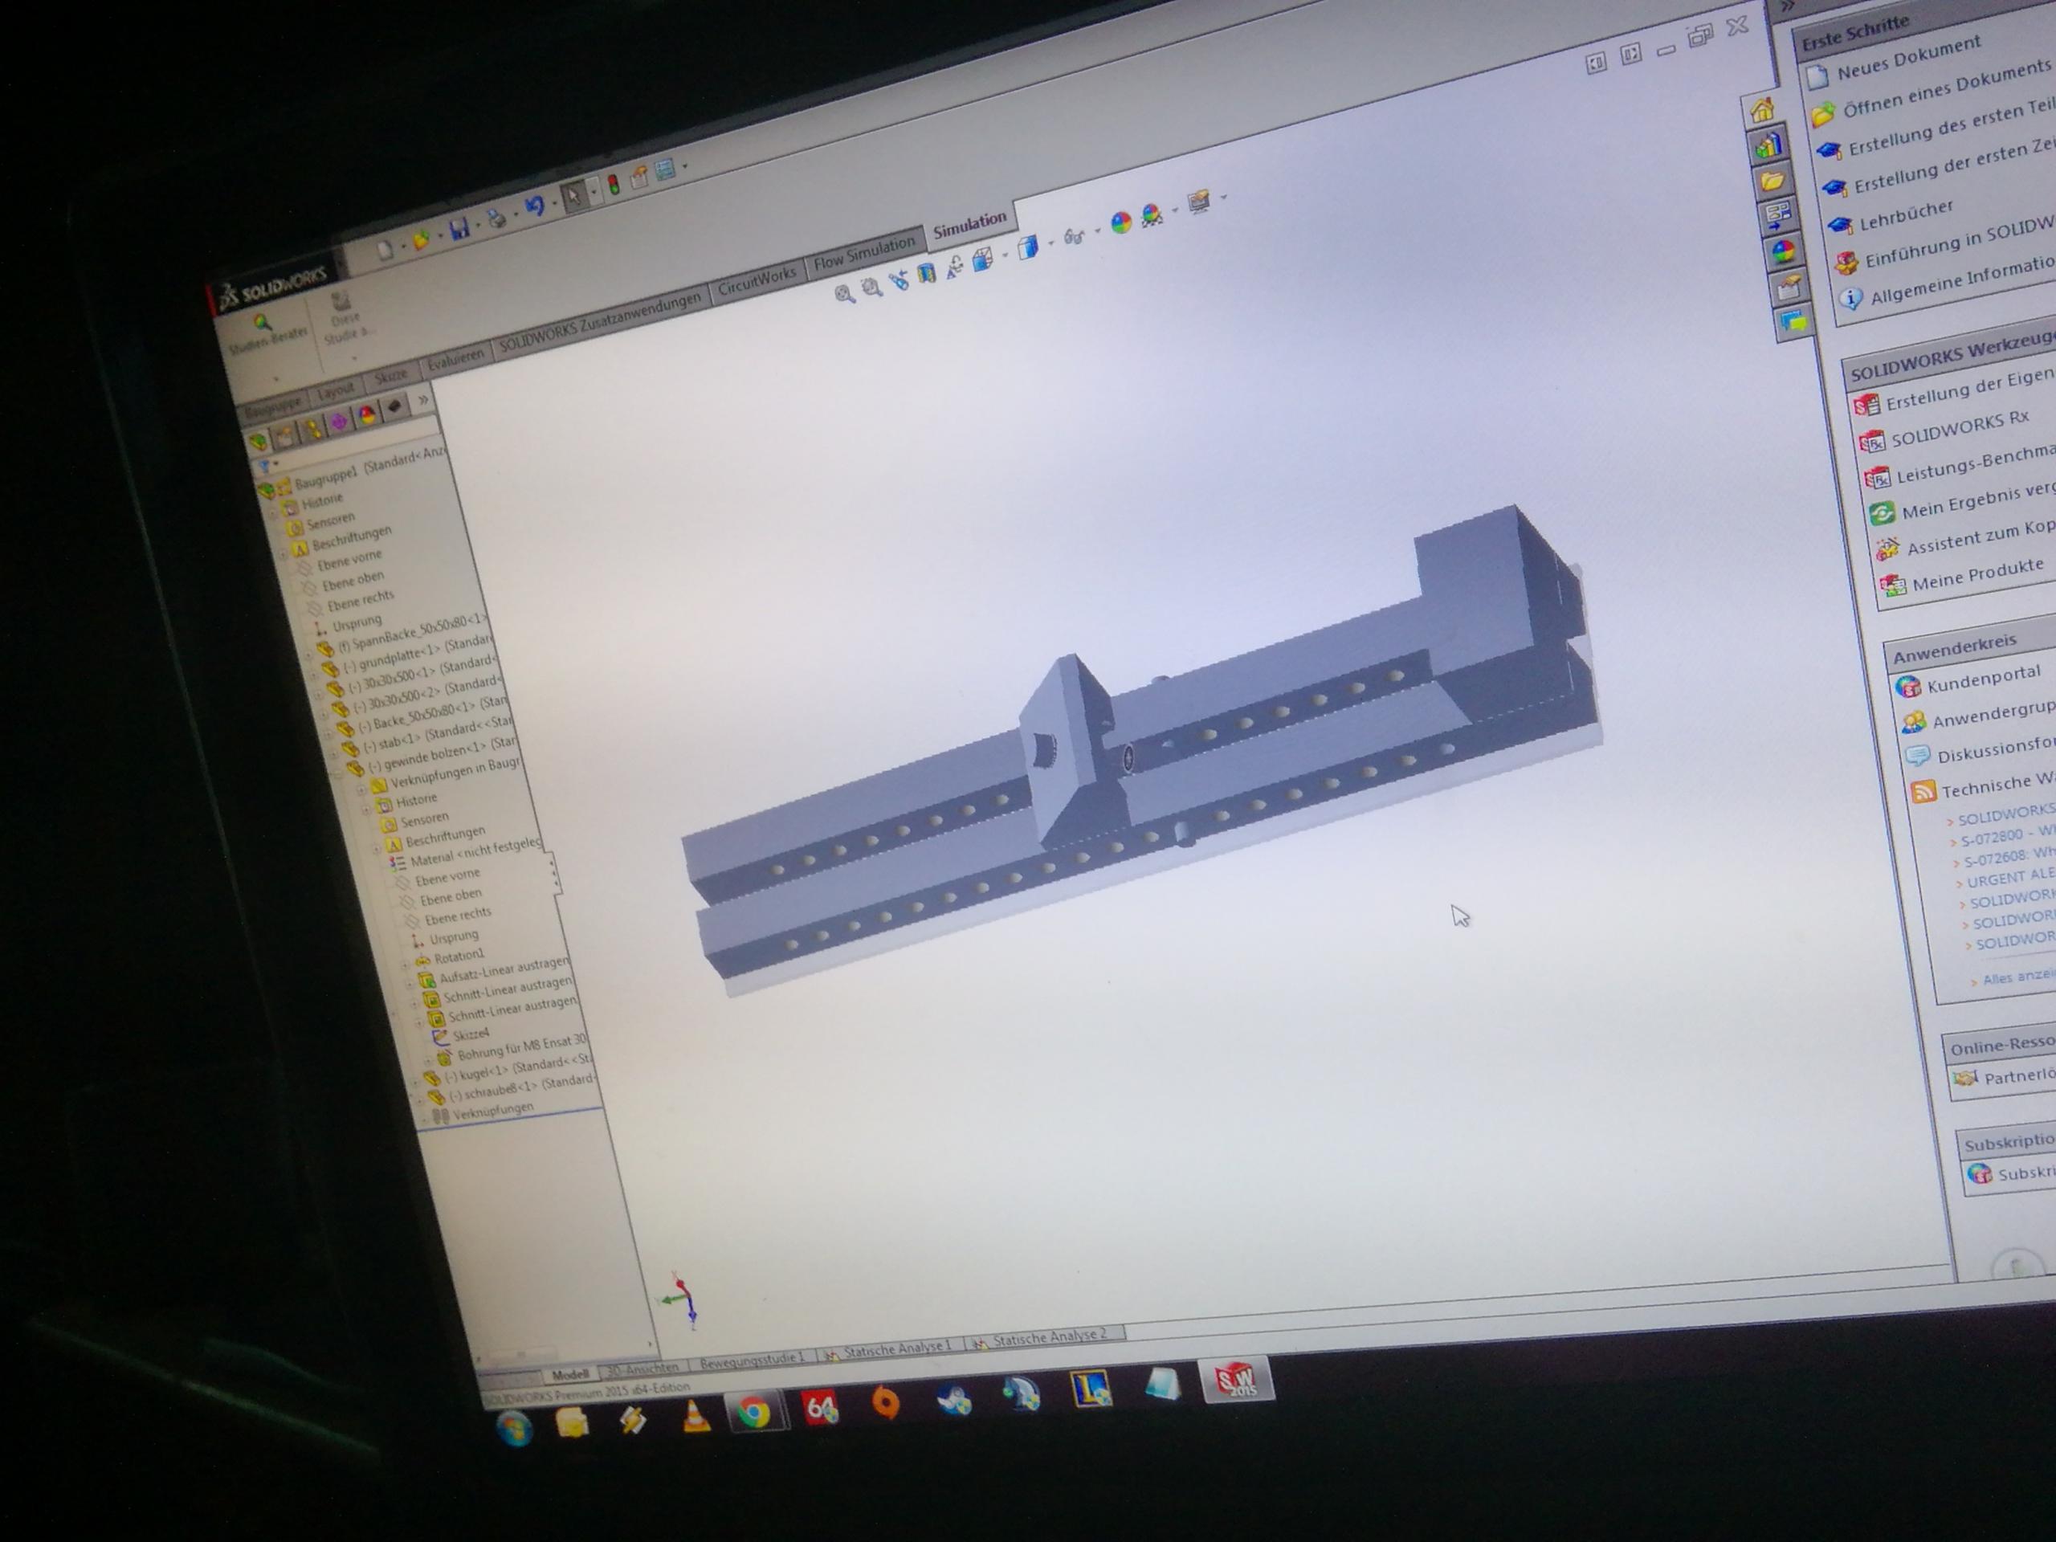Open the File Explorer folder icon in task pane
This screenshot has width=2056, height=1542.
[1772, 182]
